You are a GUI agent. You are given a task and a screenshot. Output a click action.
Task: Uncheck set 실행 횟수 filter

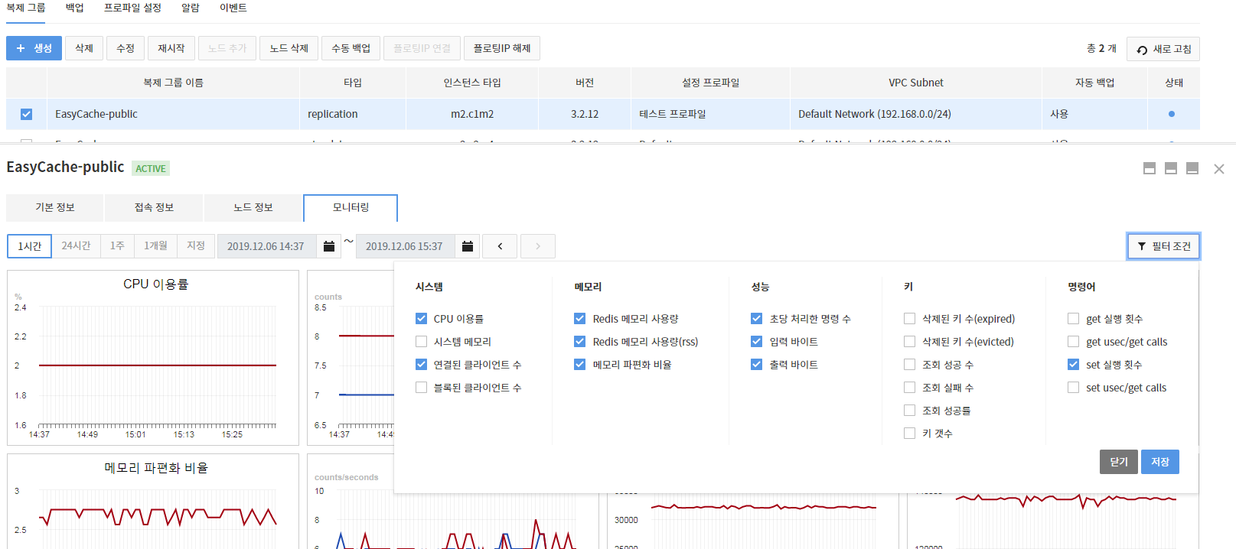(x=1073, y=365)
